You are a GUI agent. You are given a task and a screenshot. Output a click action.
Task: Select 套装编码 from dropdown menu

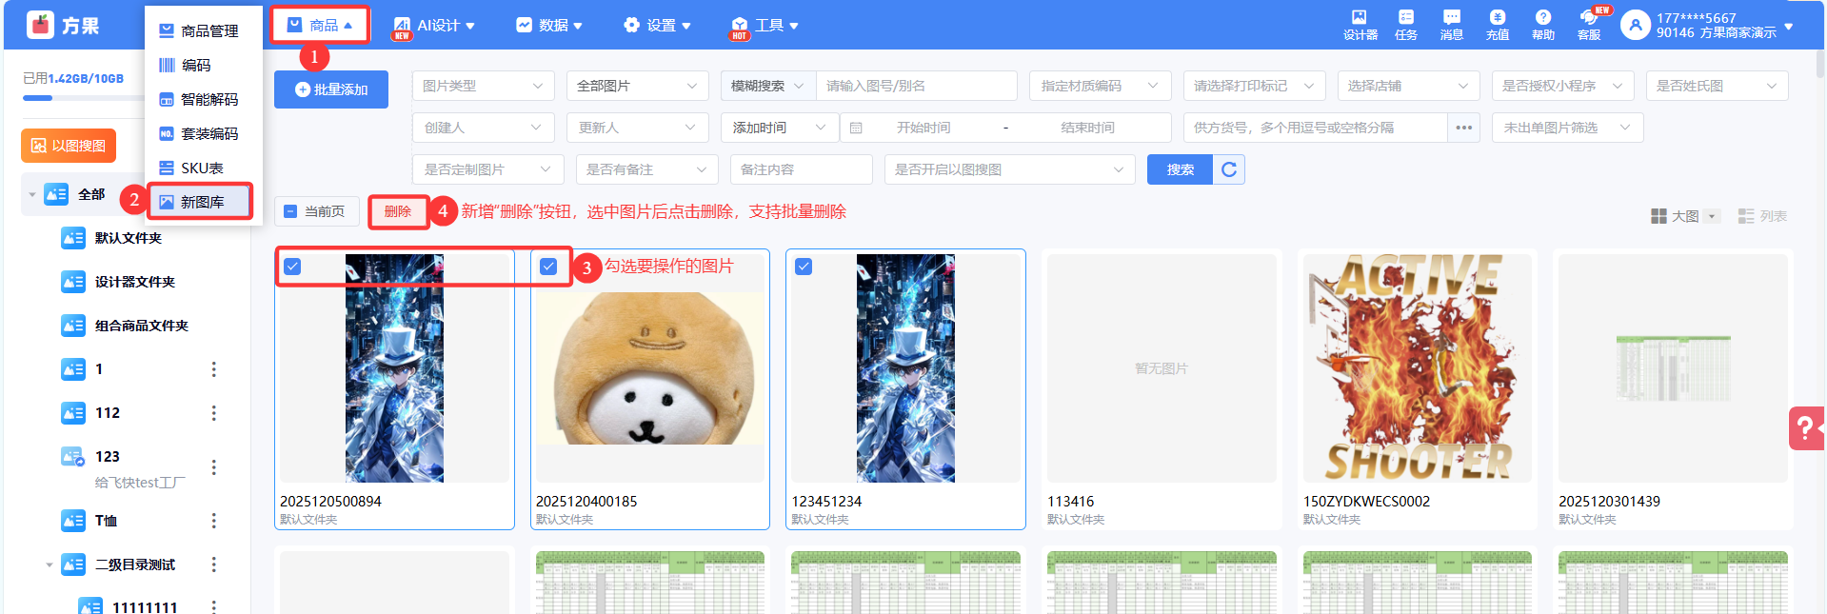[199, 134]
